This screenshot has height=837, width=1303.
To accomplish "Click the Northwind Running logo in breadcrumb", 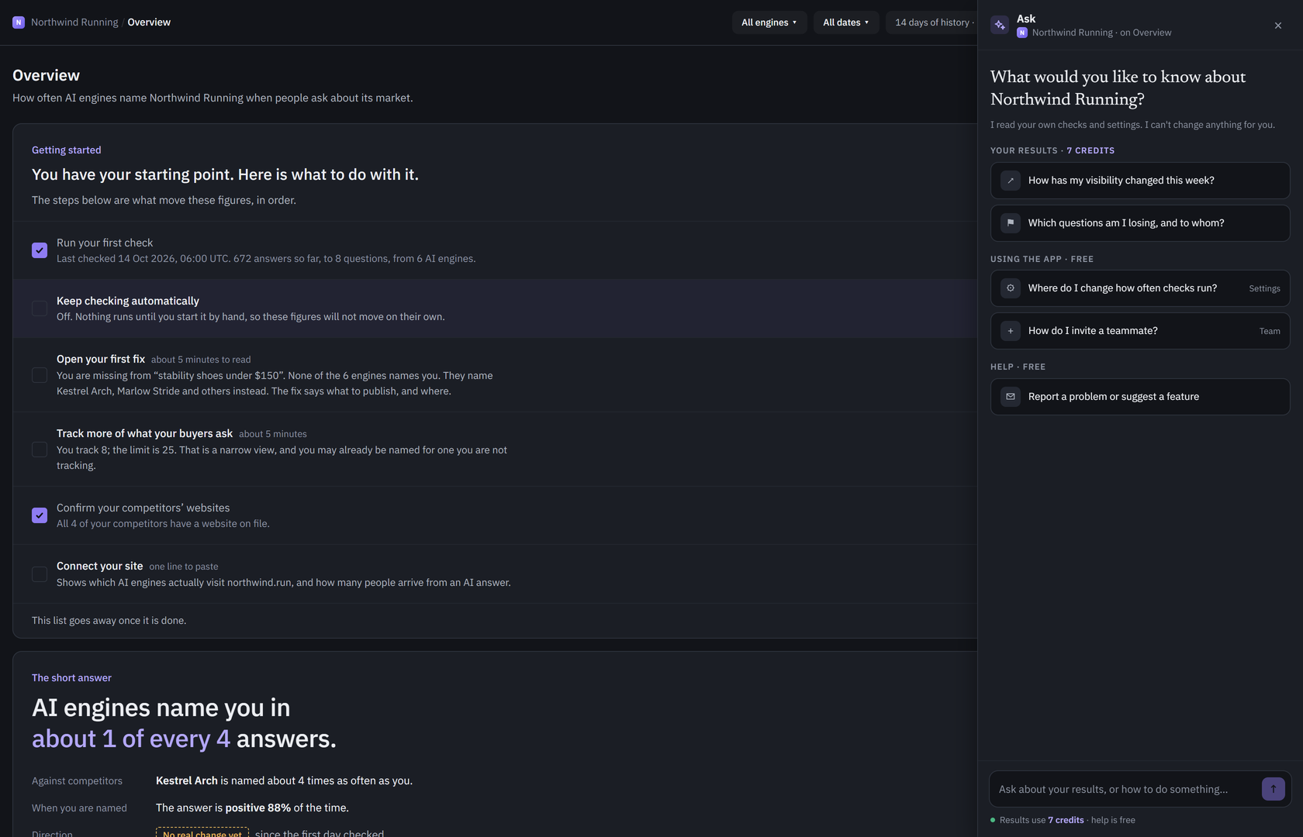I will [19, 22].
